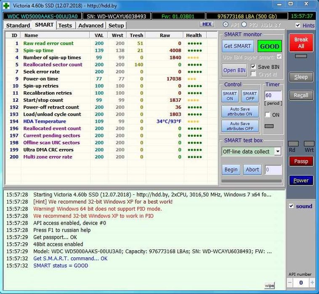
Task: Click the SMART OFF button
Action: coord(250,96)
